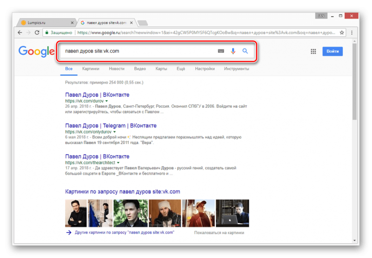372x258 pixels.
Task: Open first result Павел Дуров | ВКонтакте vk.com/durov
Action: coord(97,95)
